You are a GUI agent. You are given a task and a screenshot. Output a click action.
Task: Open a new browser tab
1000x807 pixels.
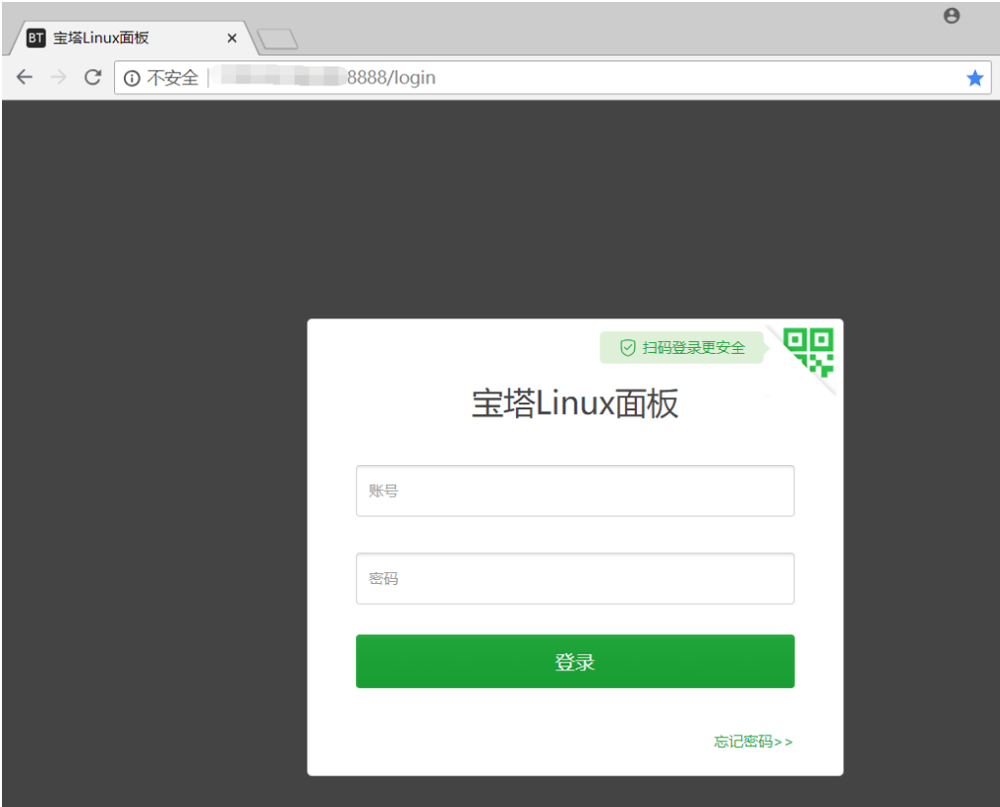(279, 38)
